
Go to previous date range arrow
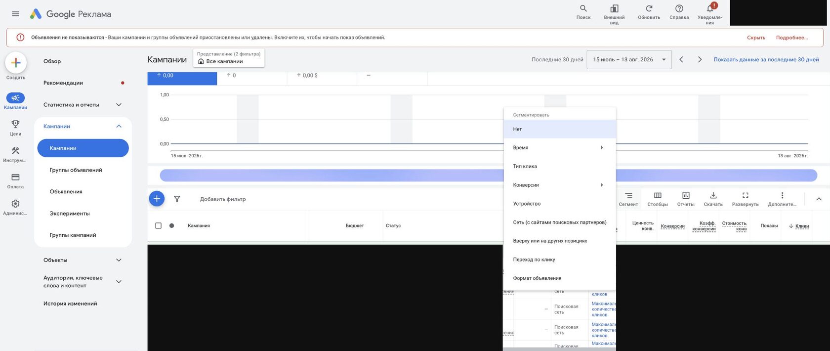click(x=681, y=59)
